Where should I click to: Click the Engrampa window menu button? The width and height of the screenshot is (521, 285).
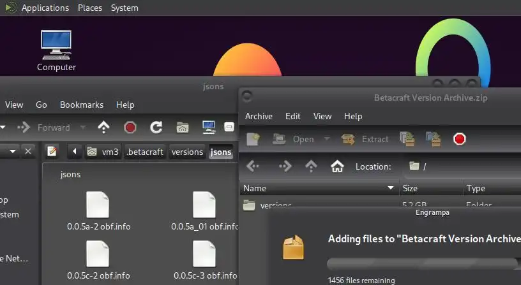(247, 96)
